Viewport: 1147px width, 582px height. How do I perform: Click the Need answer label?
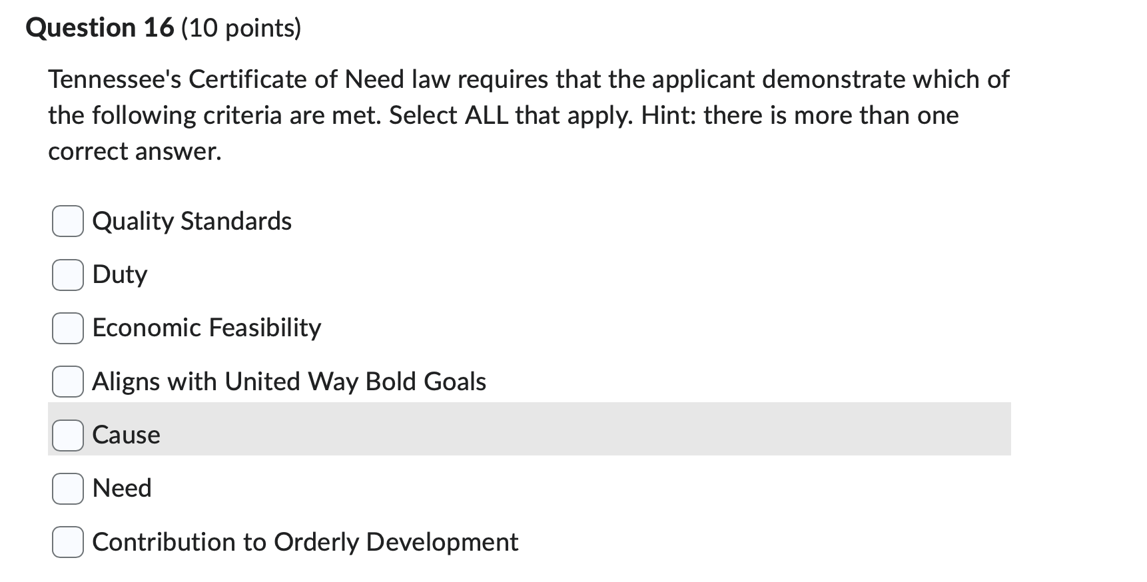[122, 488]
